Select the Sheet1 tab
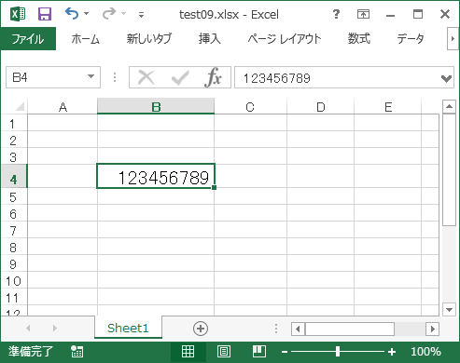Image resolution: width=460 pixels, height=363 pixels. 128,328
